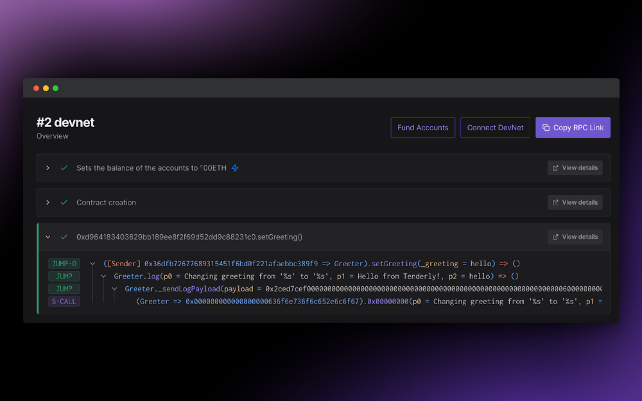The image size is (642, 401).
Task: Click the Copy RPC Link icon
Action: pos(546,127)
